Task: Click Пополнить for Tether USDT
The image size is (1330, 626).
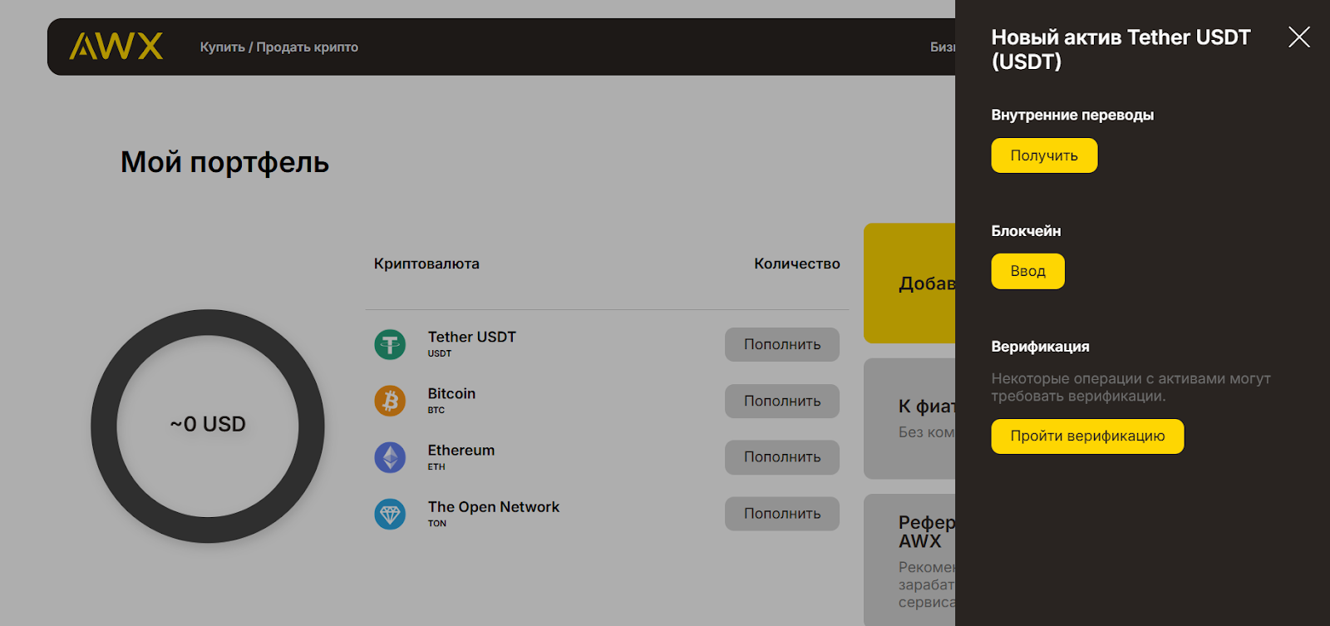Action: click(x=781, y=344)
